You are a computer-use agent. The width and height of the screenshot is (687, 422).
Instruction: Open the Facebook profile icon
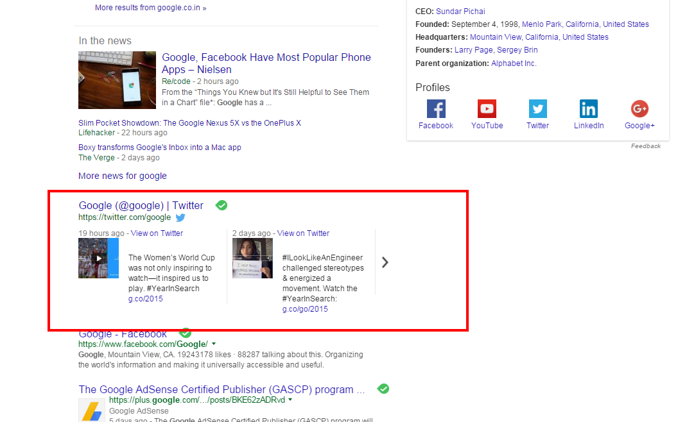pos(436,108)
